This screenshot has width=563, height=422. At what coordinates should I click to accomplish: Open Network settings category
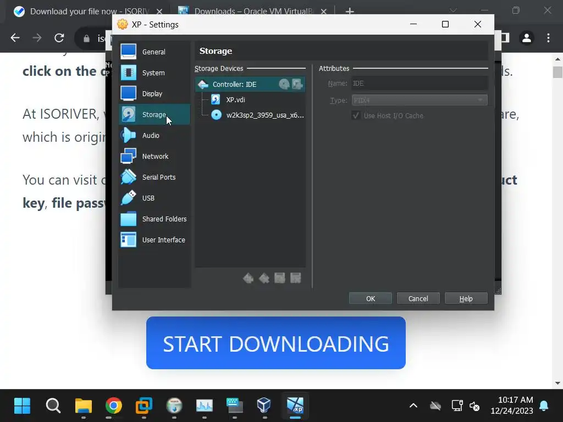tap(154, 156)
